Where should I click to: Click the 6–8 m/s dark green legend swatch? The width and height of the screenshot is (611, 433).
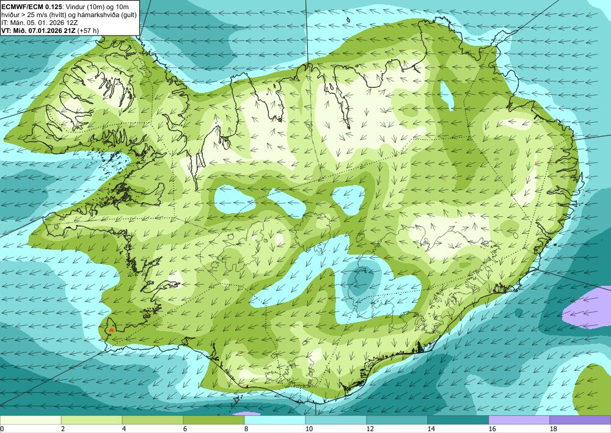(214, 420)
